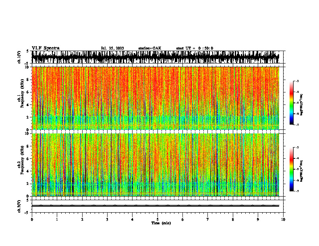319x246 pixels.
Task: Click the ch.1 upper color scale bar
Action: coord(291,103)
